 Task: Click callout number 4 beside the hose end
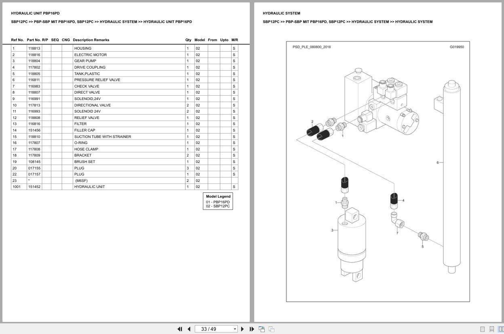(x=403, y=200)
